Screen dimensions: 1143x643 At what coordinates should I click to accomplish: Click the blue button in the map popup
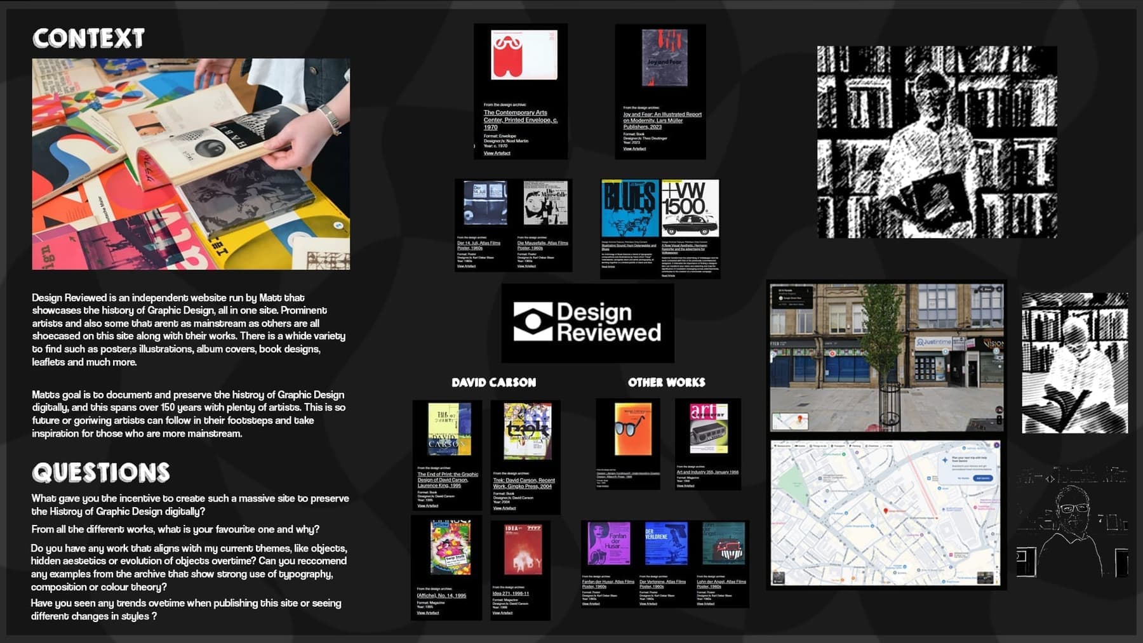click(983, 478)
